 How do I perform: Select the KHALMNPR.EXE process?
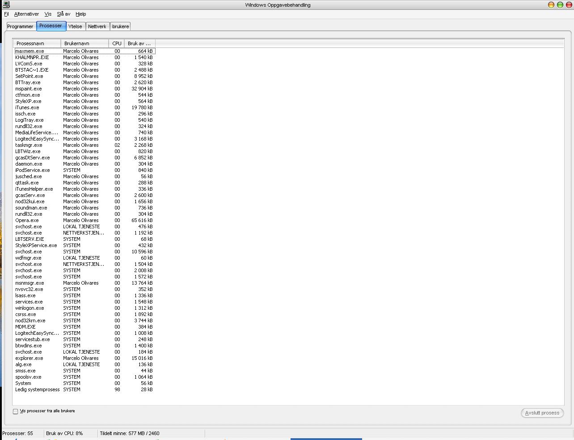84,57
